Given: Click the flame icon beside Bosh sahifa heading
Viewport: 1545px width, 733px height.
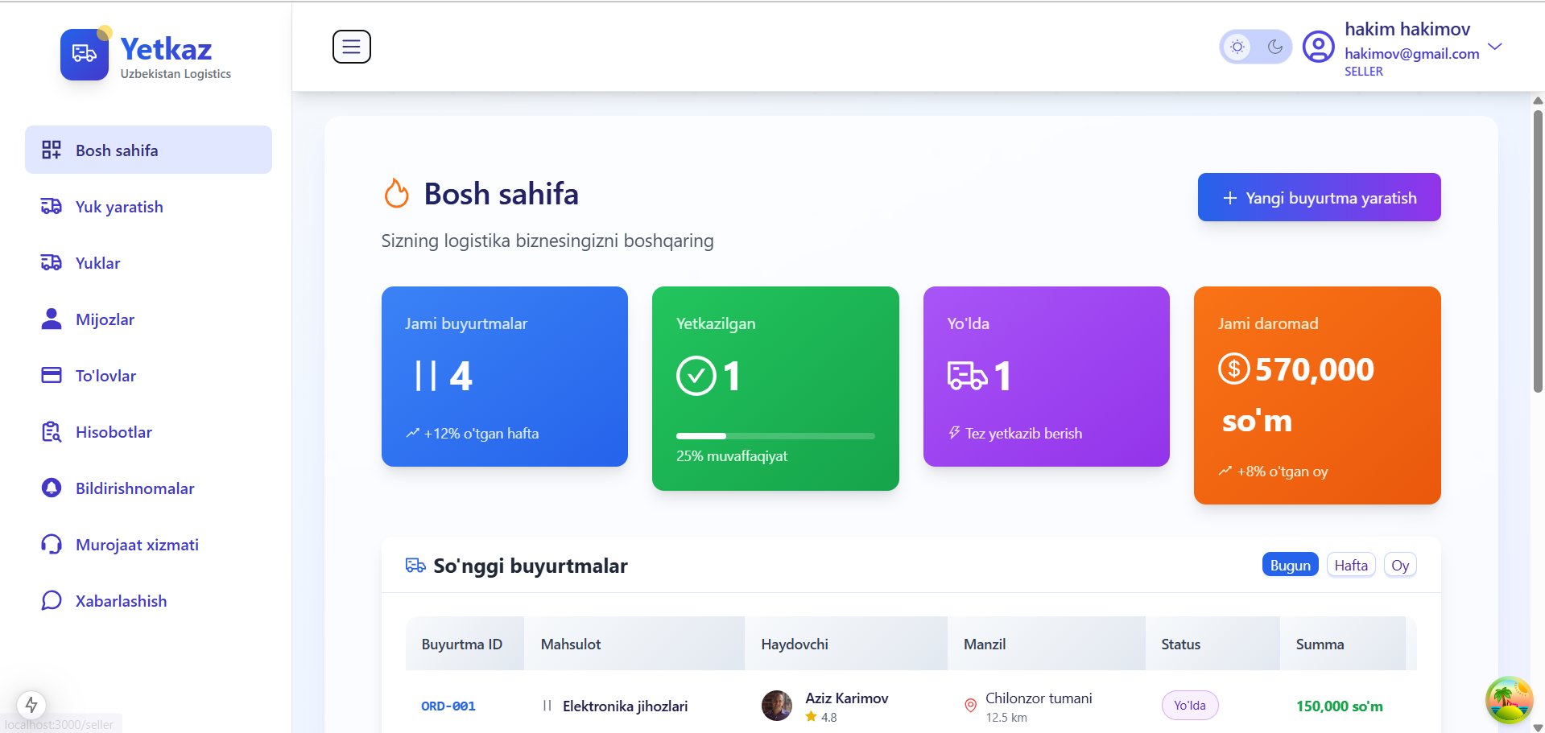Looking at the screenshot, I should tap(396, 193).
